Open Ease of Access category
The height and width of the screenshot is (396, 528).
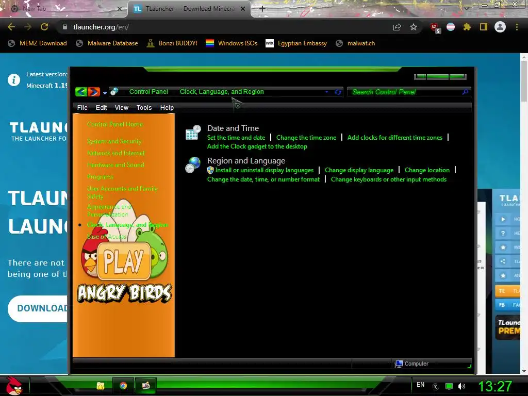click(106, 237)
